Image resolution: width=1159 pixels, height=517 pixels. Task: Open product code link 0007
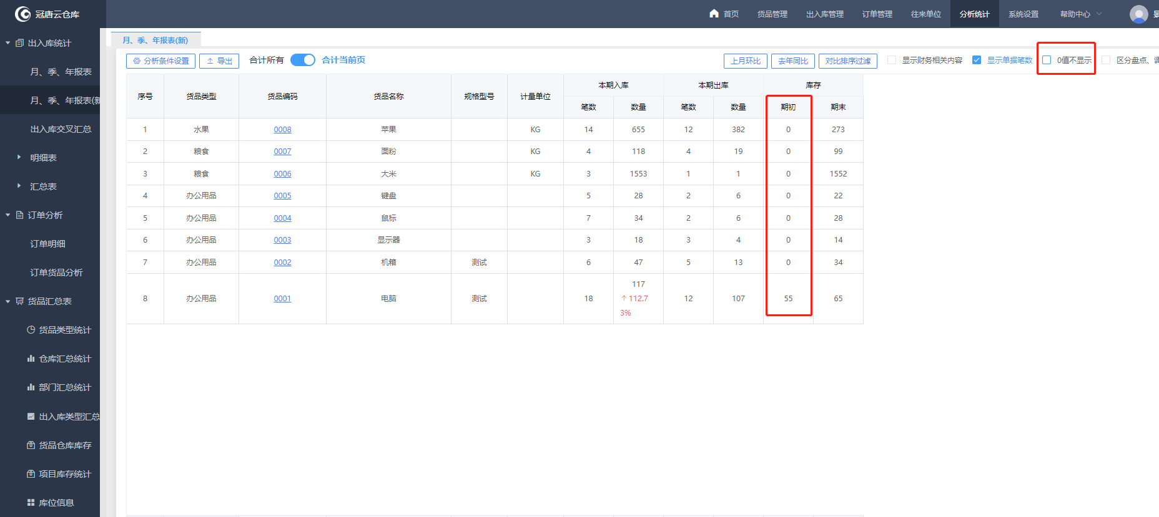pyautogui.click(x=282, y=152)
